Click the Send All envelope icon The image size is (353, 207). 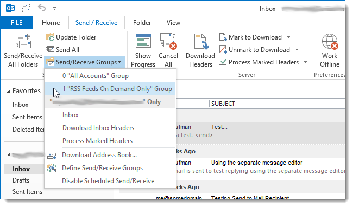50,49
